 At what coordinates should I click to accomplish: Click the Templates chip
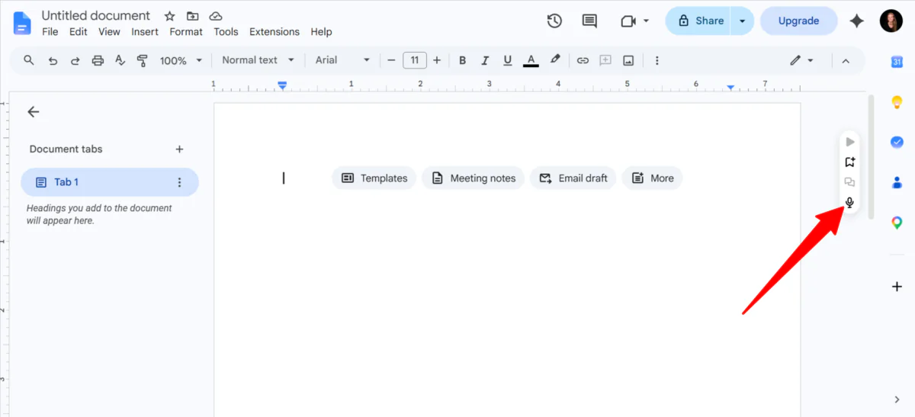374,178
